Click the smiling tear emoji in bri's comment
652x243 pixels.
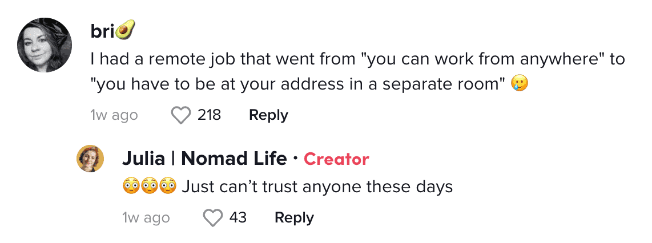[x=520, y=84]
